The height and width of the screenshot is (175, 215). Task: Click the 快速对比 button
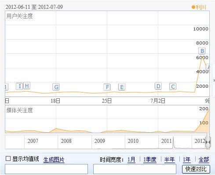click(196, 169)
